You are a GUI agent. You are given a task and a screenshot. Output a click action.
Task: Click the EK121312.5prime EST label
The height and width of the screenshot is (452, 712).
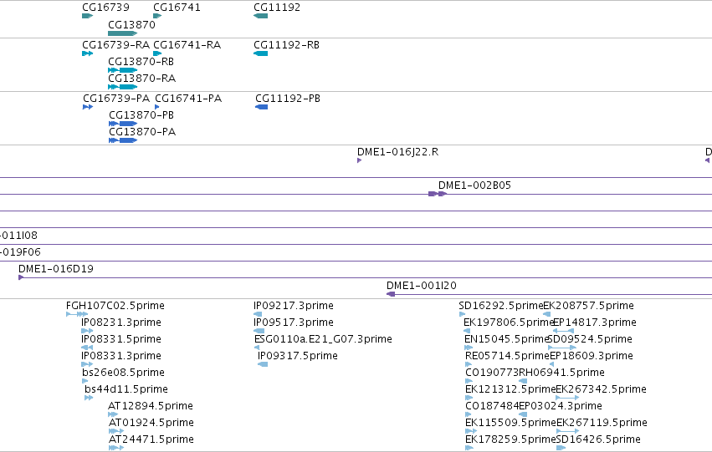[510, 389]
